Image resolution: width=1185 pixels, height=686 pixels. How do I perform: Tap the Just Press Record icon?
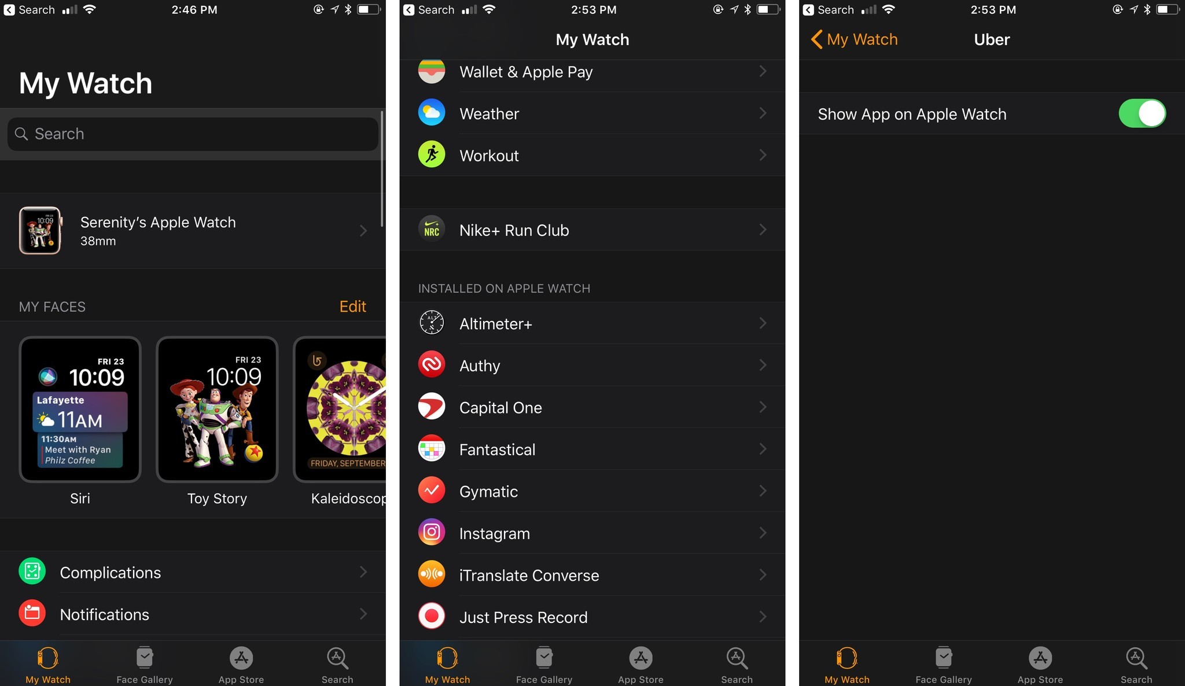point(432,617)
